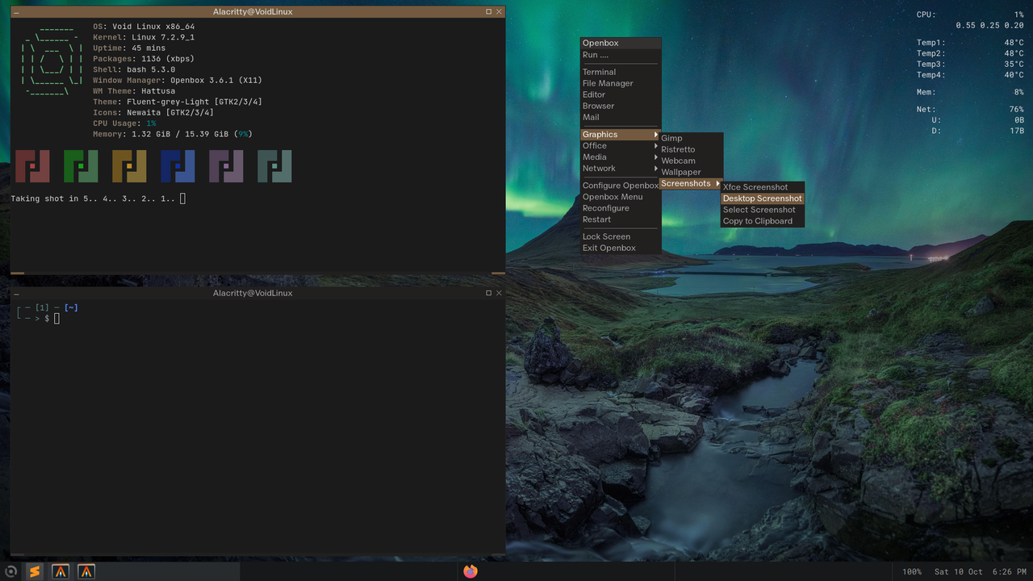Maximize the bottom Alacritty window

click(488, 293)
